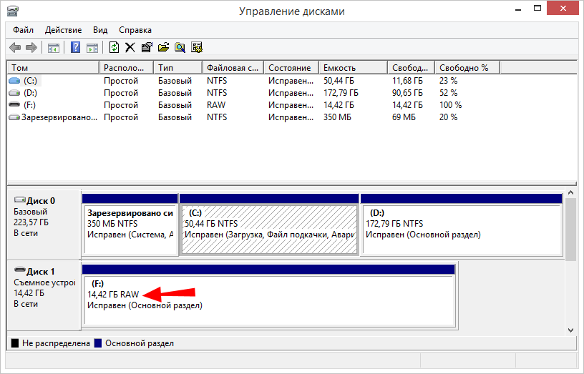Click the vertical scrollbar thumb in disk pane
The height and width of the screenshot is (374, 584).
coord(570,229)
